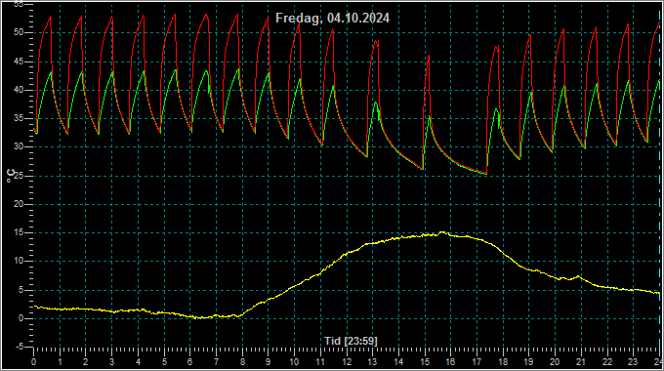Select hour 23 on the time axis
Image resolution: width=664 pixels, height=371 pixels.
tap(633, 362)
